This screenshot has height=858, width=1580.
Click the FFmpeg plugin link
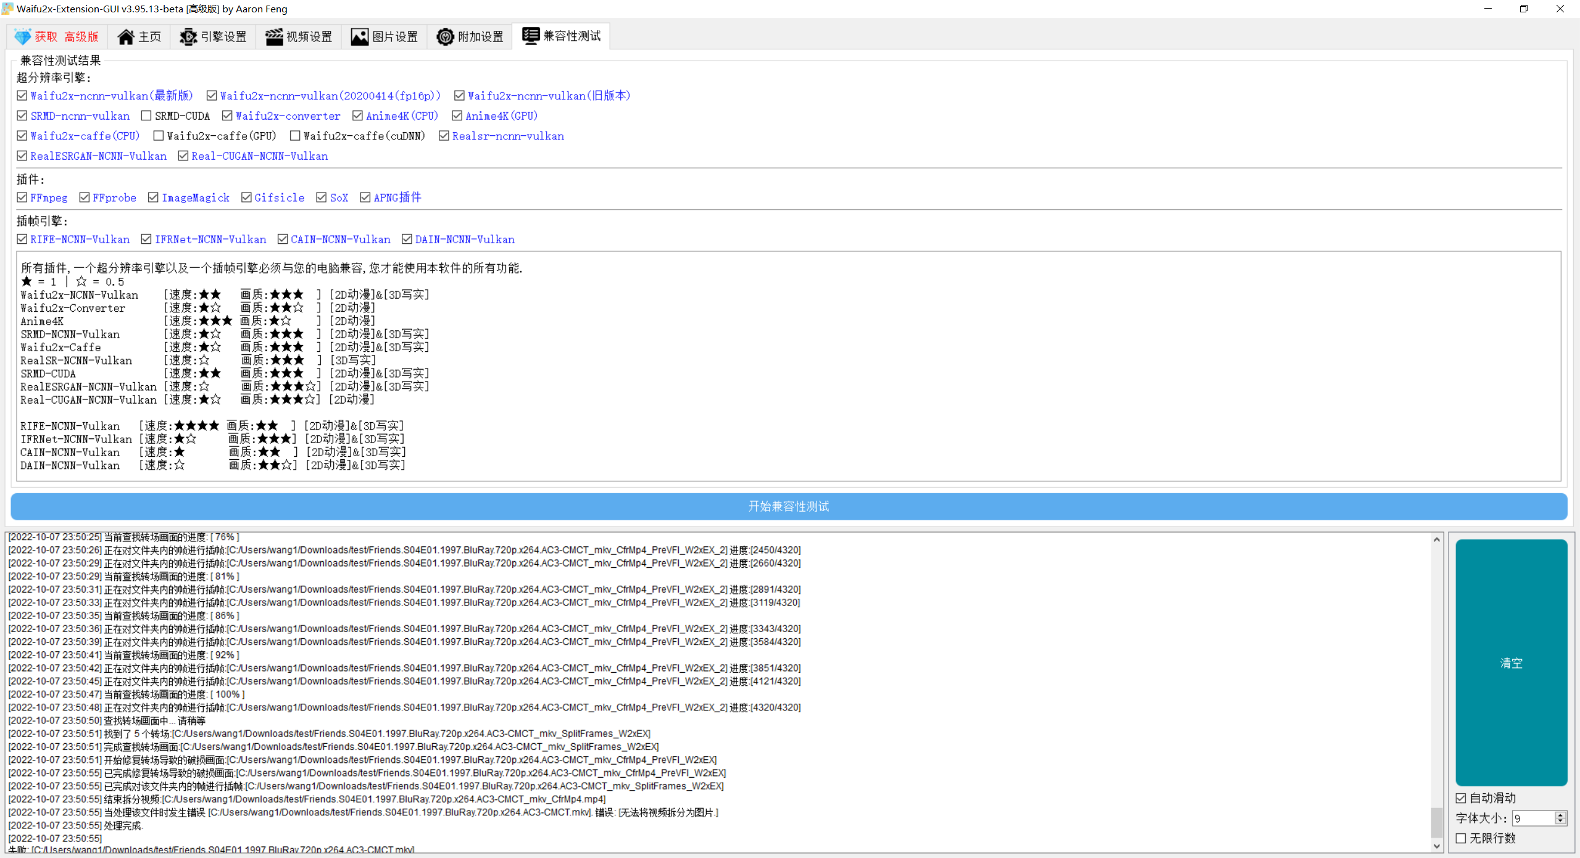pos(48,198)
